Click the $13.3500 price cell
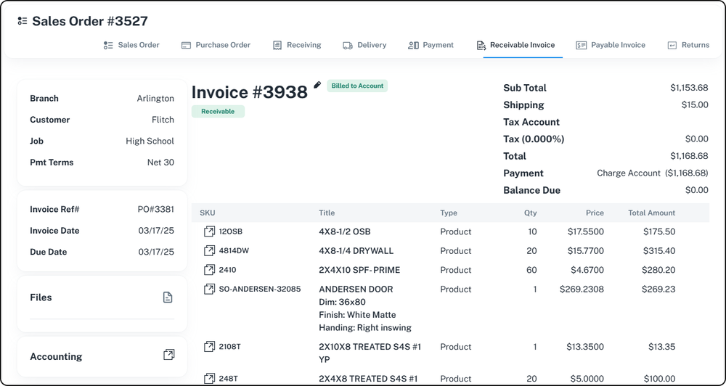The height and width of the screenshot is (386, 726). pos(584,347)
